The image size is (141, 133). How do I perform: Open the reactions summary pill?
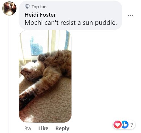point(124,125)
